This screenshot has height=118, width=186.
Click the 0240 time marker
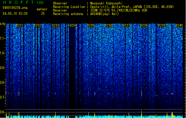coord(179,25)
